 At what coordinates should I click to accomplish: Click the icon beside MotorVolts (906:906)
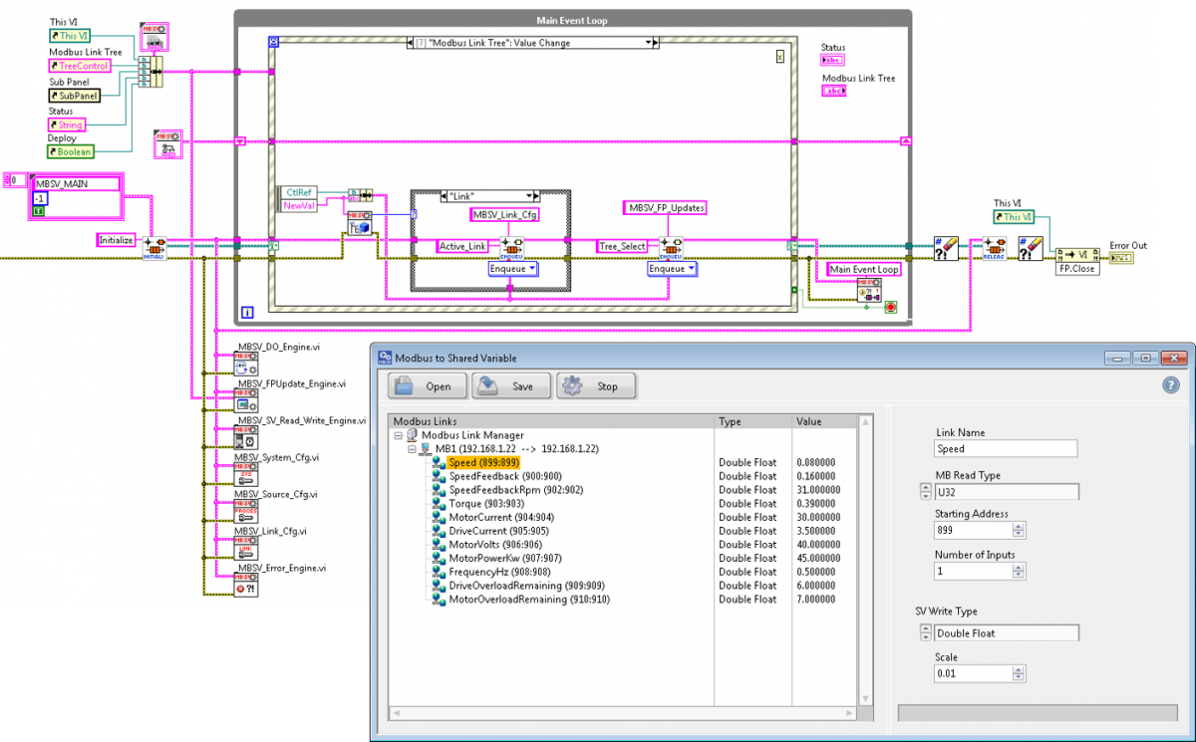click(440, 545)
